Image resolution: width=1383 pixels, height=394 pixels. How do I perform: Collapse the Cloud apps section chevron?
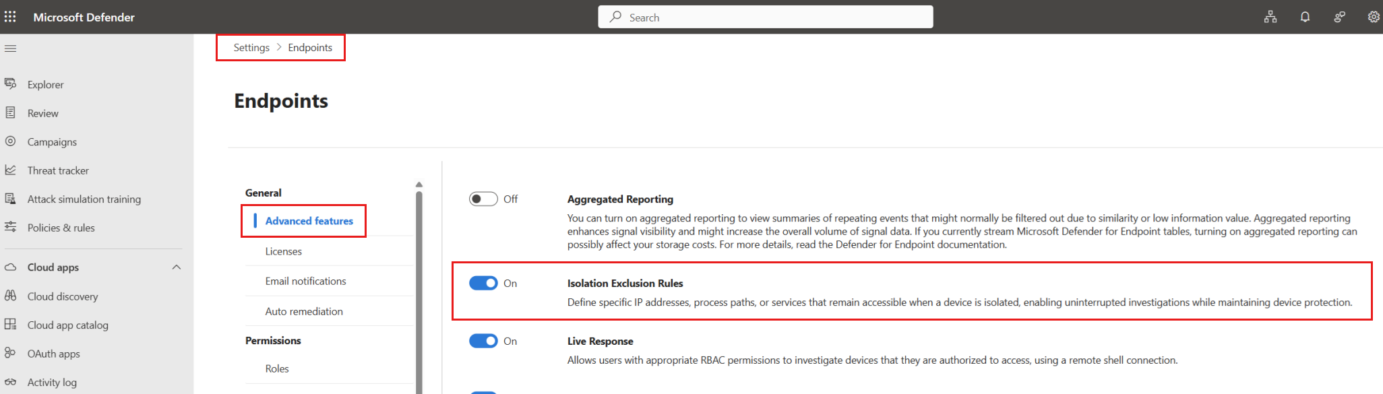tap(177, 267)
